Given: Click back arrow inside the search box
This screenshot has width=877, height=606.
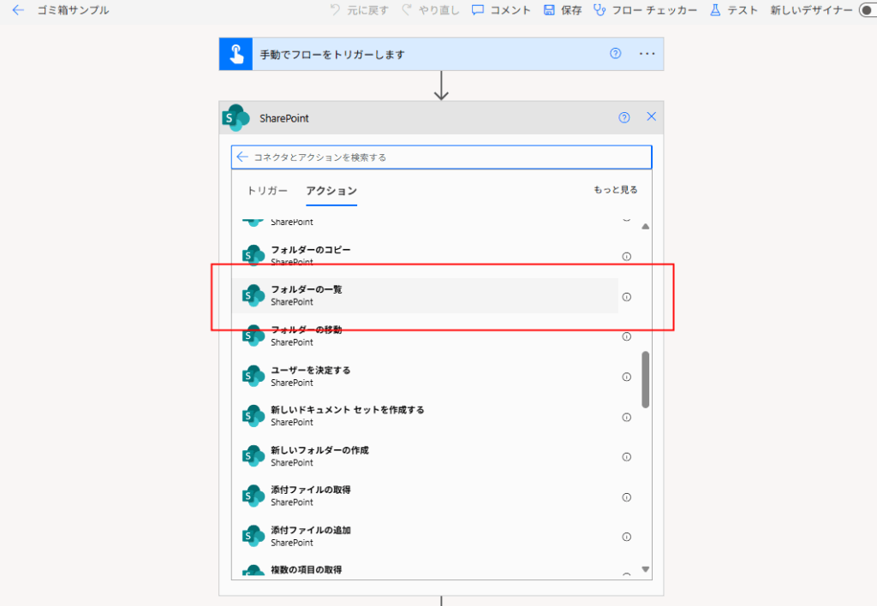Looking at the screenshot, I should [242, 157].
